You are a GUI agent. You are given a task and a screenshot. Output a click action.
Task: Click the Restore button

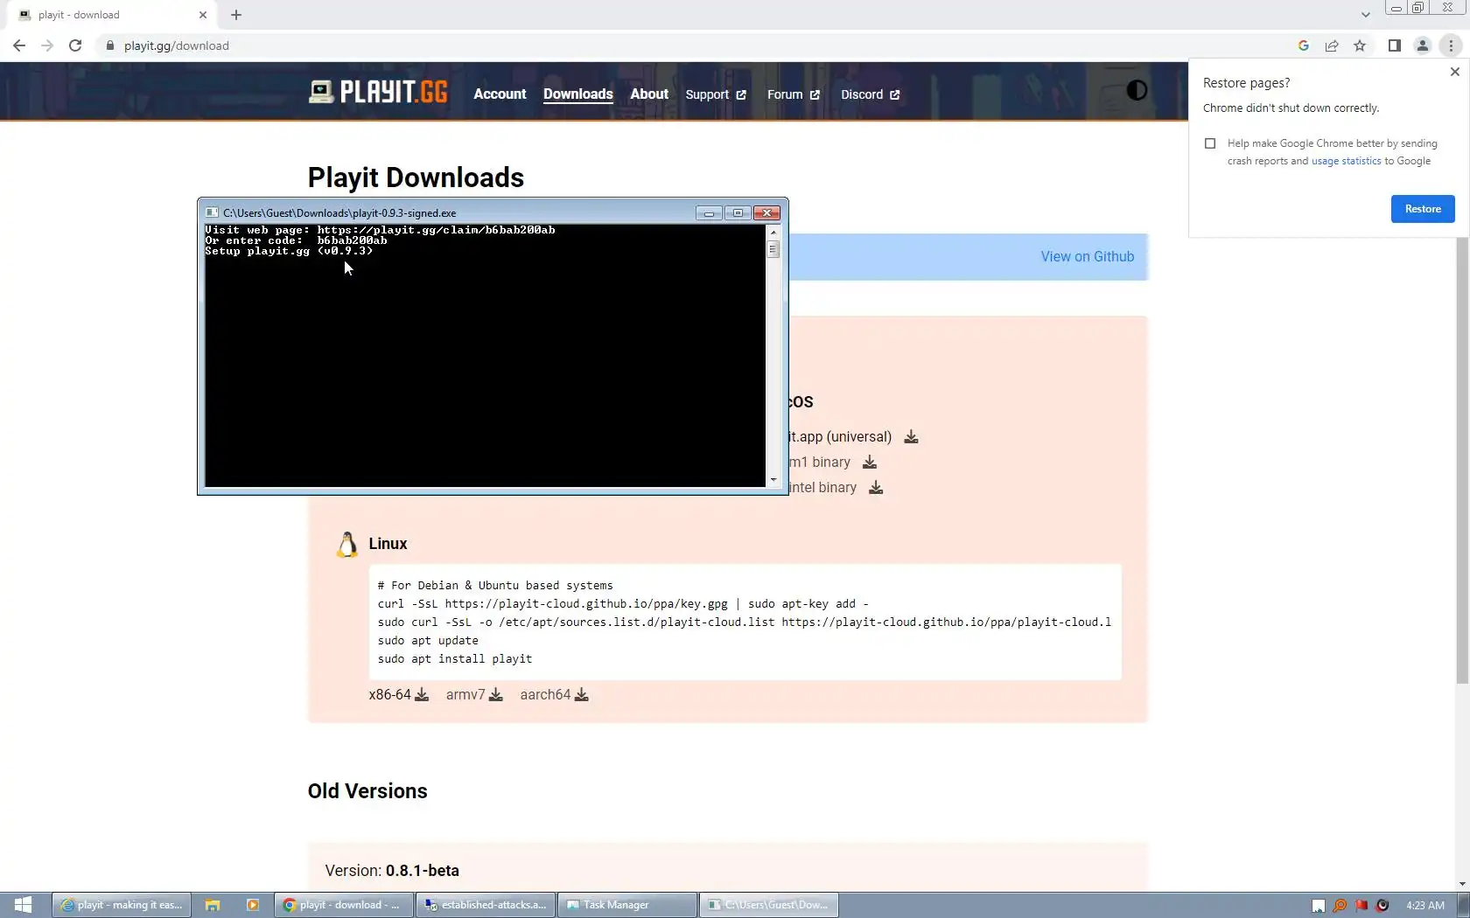(x=1423, y=209)
